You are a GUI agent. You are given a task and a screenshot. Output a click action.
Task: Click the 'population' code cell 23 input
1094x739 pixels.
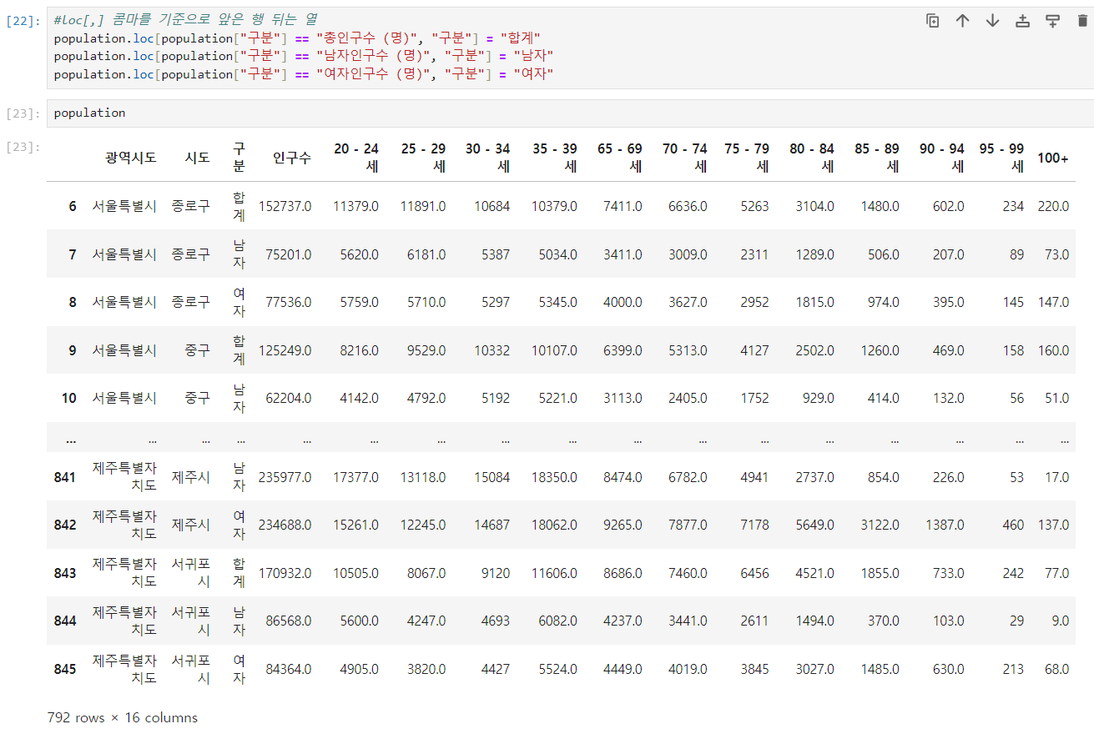(570, 113)
